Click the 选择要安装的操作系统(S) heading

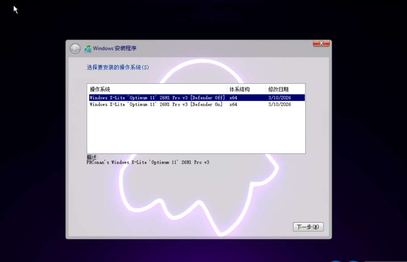point(118,67)
